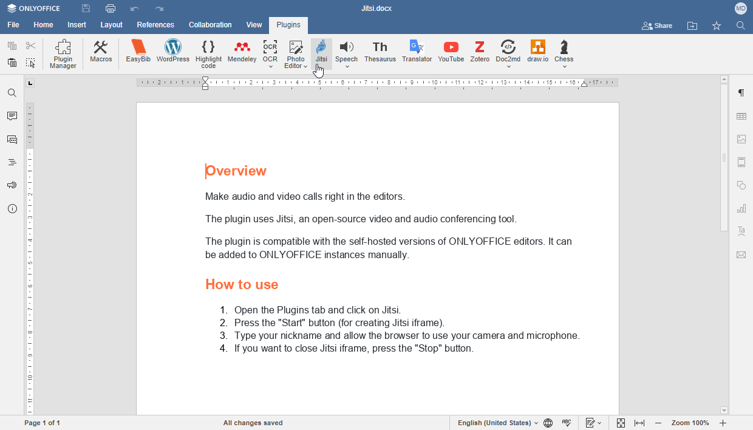
Task: Open the Photo Editor plugin
Action: [296, 54]
